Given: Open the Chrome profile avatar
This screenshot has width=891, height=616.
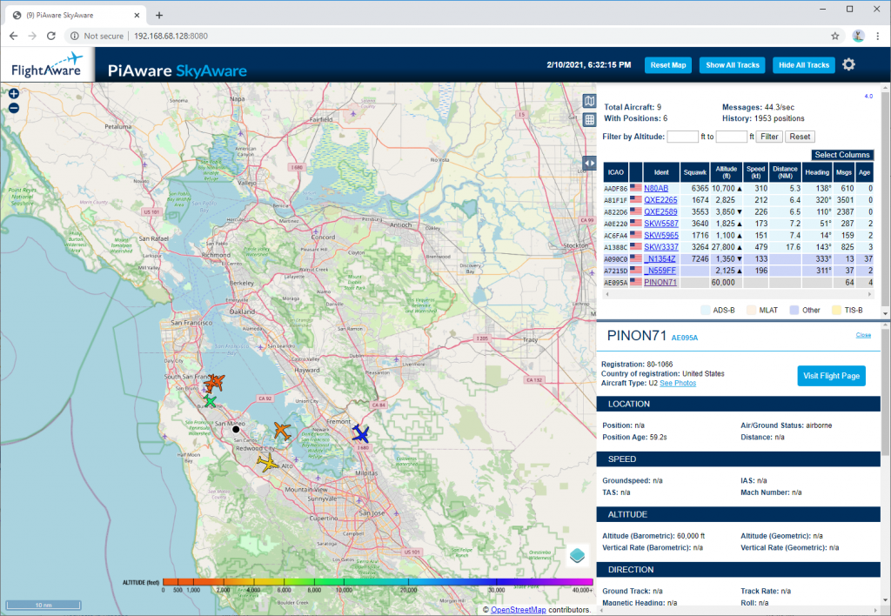Looking at the screenshot, I should (858, 36).
